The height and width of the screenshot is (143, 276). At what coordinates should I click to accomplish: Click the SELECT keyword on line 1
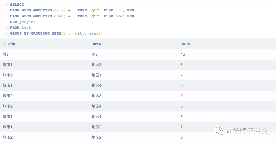(x=17, y=5)
